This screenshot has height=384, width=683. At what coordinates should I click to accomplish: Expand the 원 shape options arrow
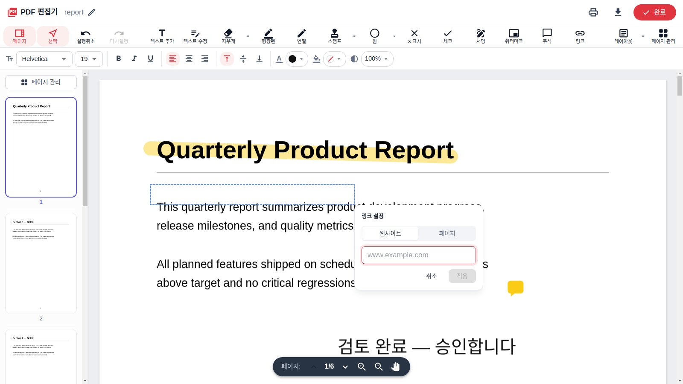click(394, 36)
